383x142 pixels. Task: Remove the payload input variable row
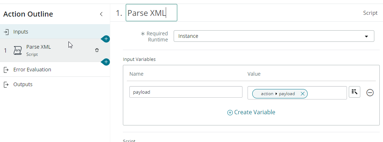pyautogui.click(x=370, y=93)
